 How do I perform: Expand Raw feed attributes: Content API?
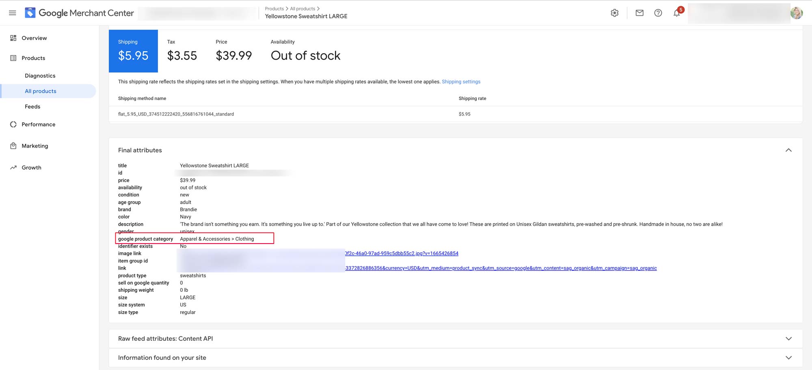456,339
